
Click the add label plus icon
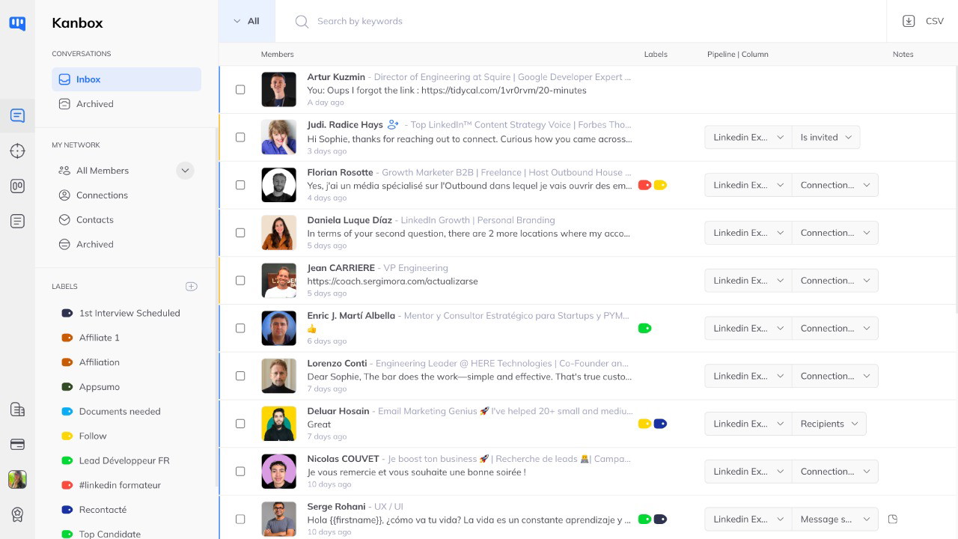pyautogui.click(x=192, y=287)
